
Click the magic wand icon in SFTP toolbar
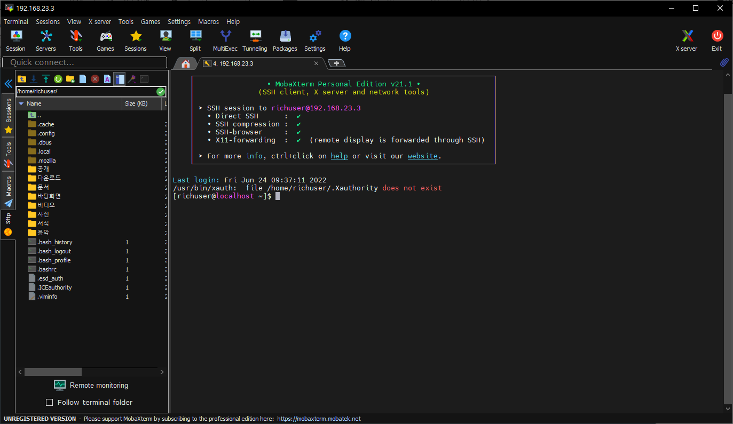pyautogui.click(x=132, y=79)
